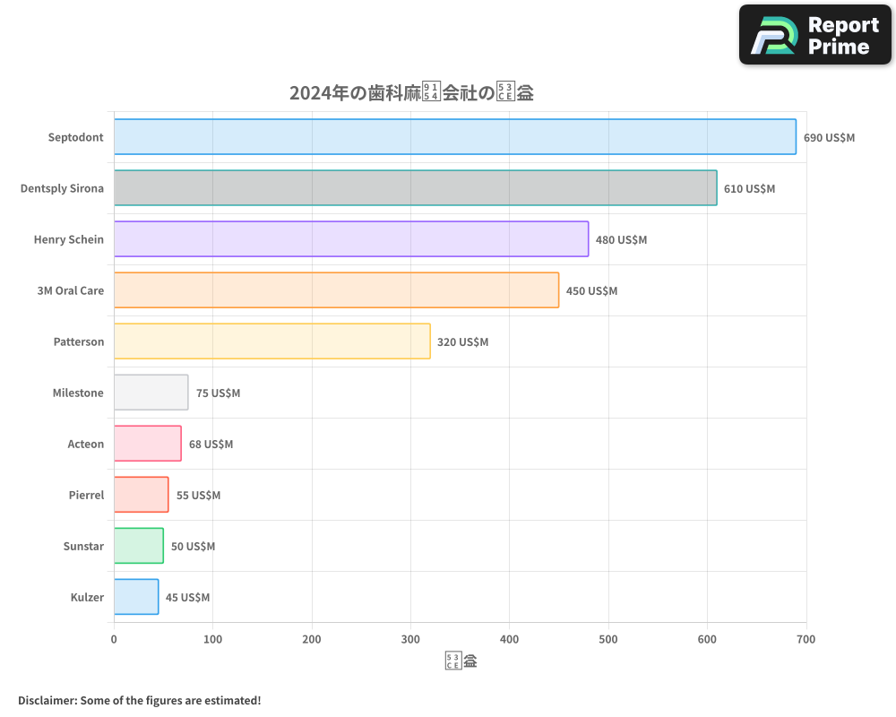The height and width of the screenshot is (717, 896).
Task: Select the Dentsply Sirona bar
Action: [x=412, y=188]
